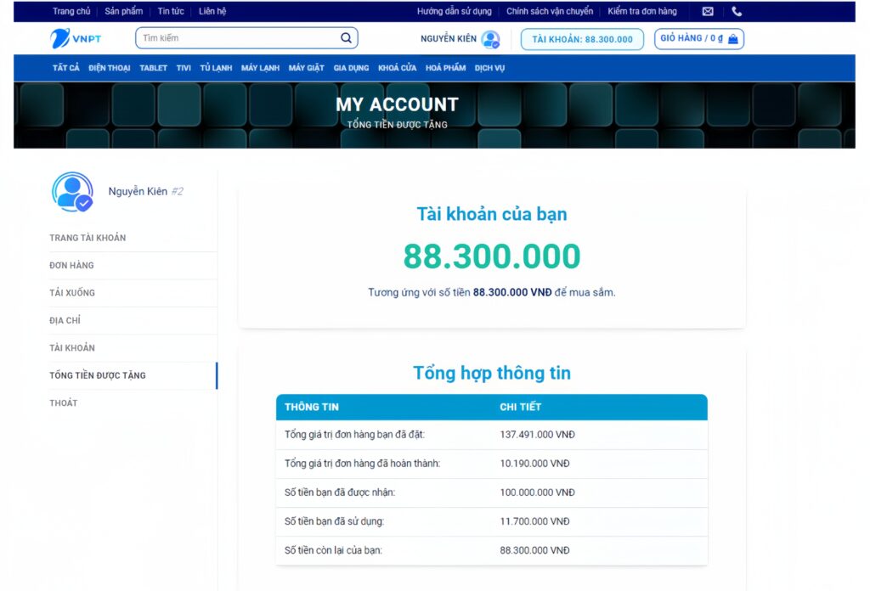870x591 pixels.
Task: Click the VNPT logo
Action: pos(76,38)
